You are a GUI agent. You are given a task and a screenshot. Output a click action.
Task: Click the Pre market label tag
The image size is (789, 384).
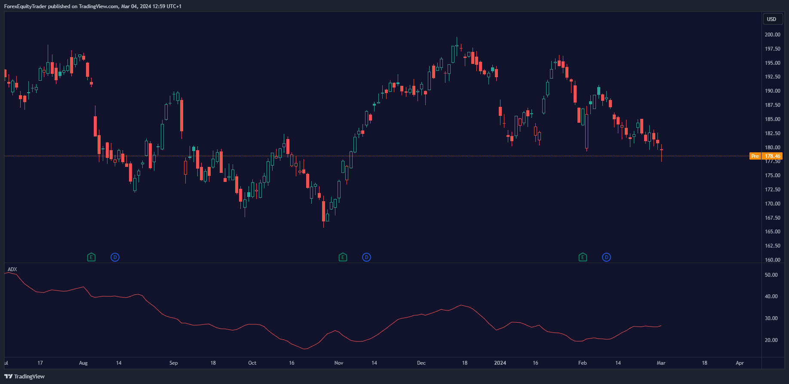[x=755, y=156]
